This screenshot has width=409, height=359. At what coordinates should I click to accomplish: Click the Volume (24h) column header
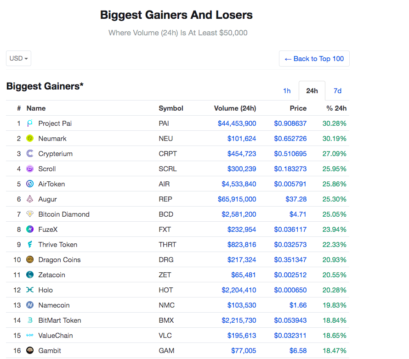tap(235, 108)
